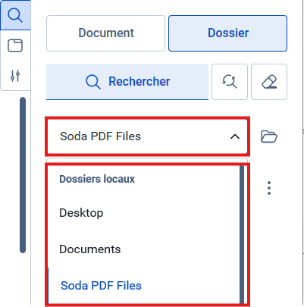Viewport: 304px width, 307px height.
Task: Select the page layout sidebar icon
Action: pyautogui.click(x=15, y=45)
